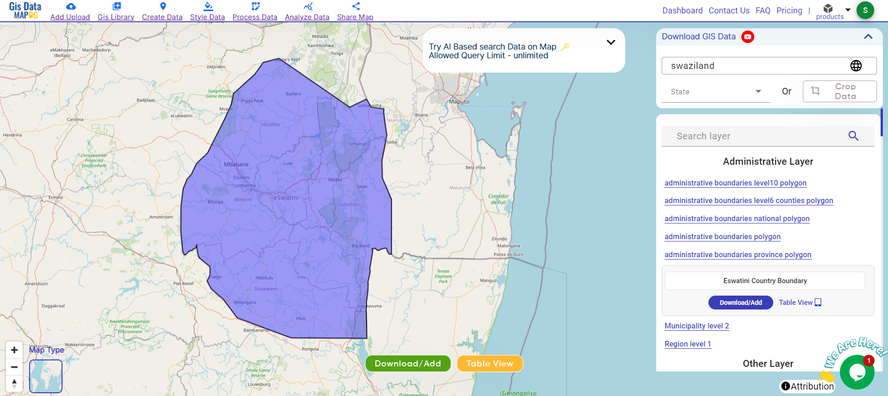Open the Pricing link
The width and height of the screenshot is (888, 396).
789,11
